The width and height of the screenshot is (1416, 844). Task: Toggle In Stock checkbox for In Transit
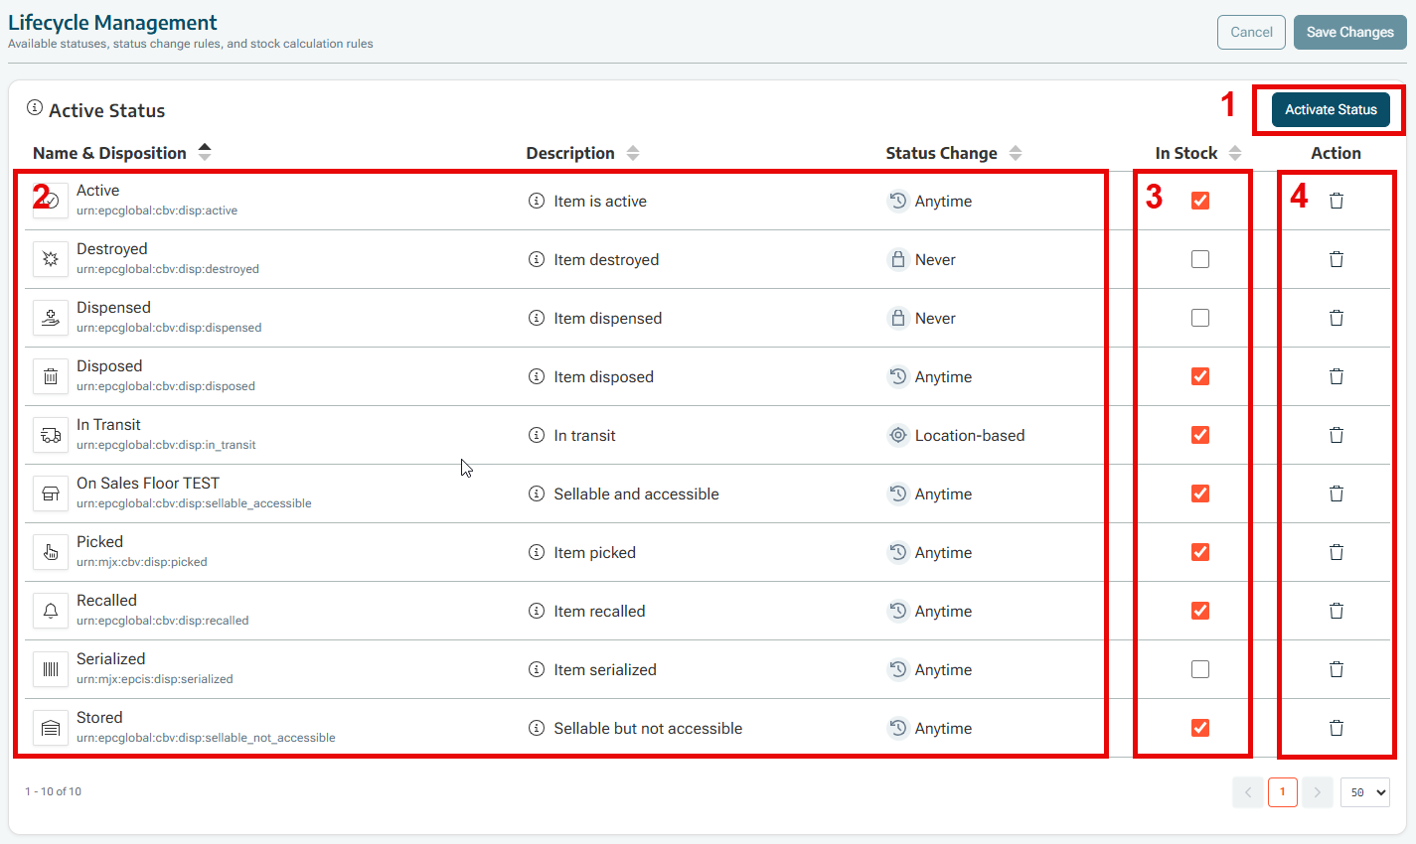[x=1200, y=435]
